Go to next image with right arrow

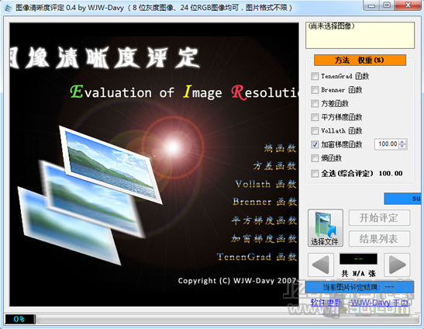[397, 265]
